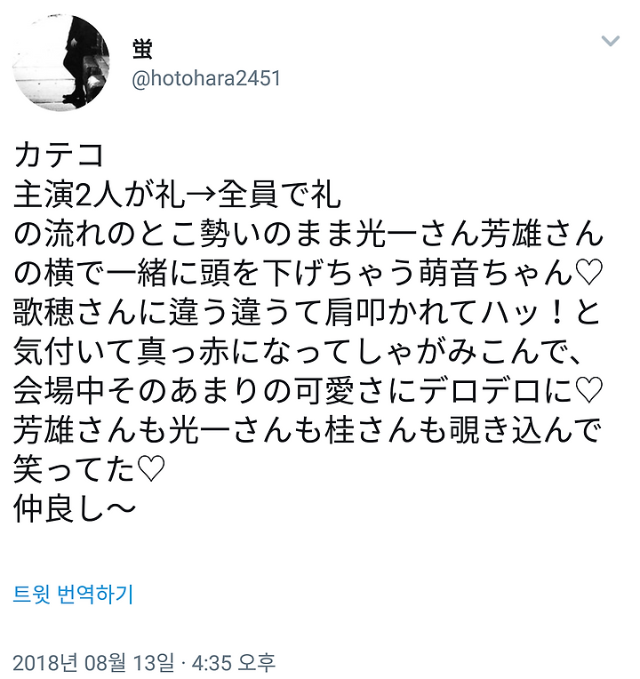This screenshot has width=640, height=679.
Task: Open the 2018년 08월 13일 timestamp
Action: [x=93, y=663]
